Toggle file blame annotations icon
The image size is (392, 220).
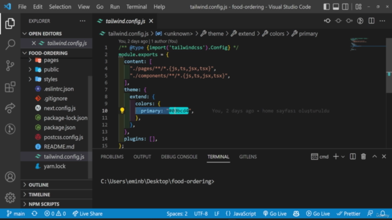pos(360,21)
